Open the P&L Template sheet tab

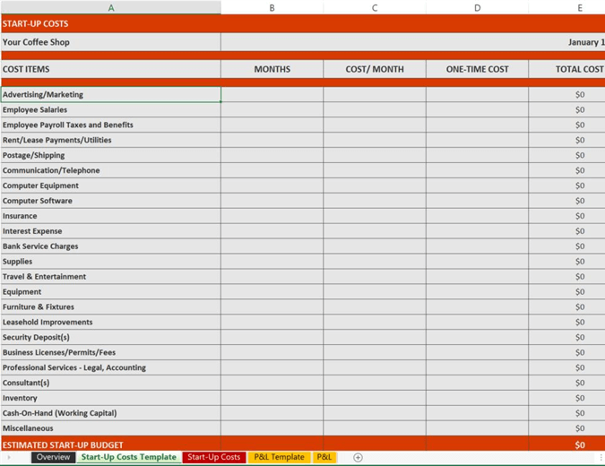[x=279, y=457]
